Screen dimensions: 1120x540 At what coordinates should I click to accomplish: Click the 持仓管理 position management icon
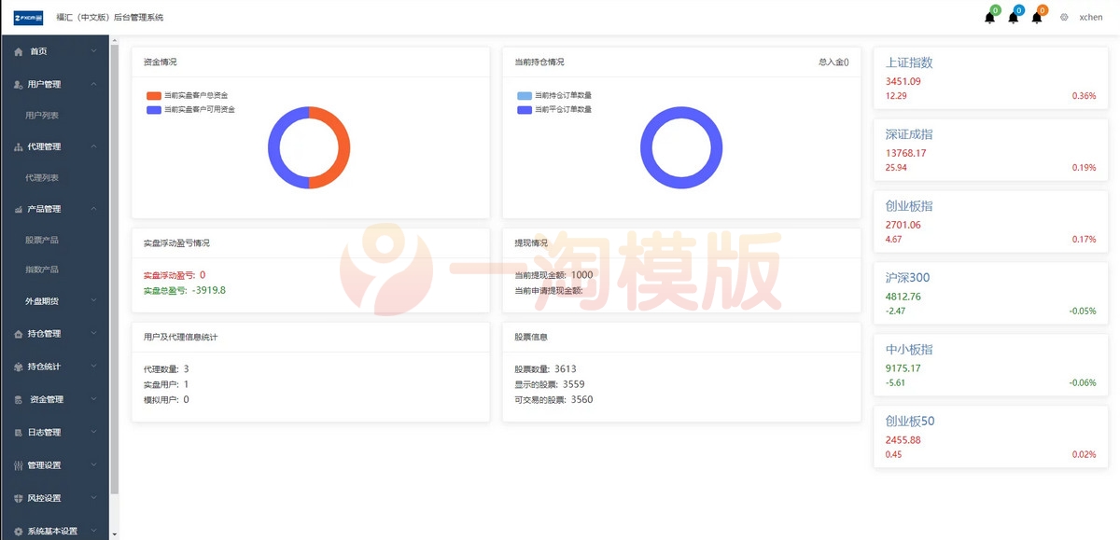coord(16,333)
